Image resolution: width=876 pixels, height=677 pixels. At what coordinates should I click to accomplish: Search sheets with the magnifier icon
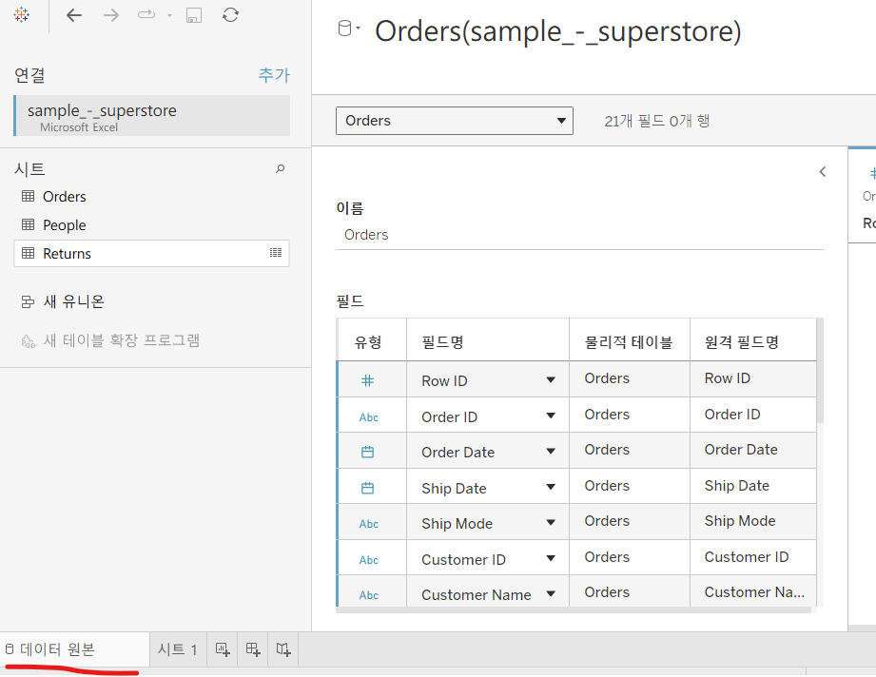pos(280,168)
